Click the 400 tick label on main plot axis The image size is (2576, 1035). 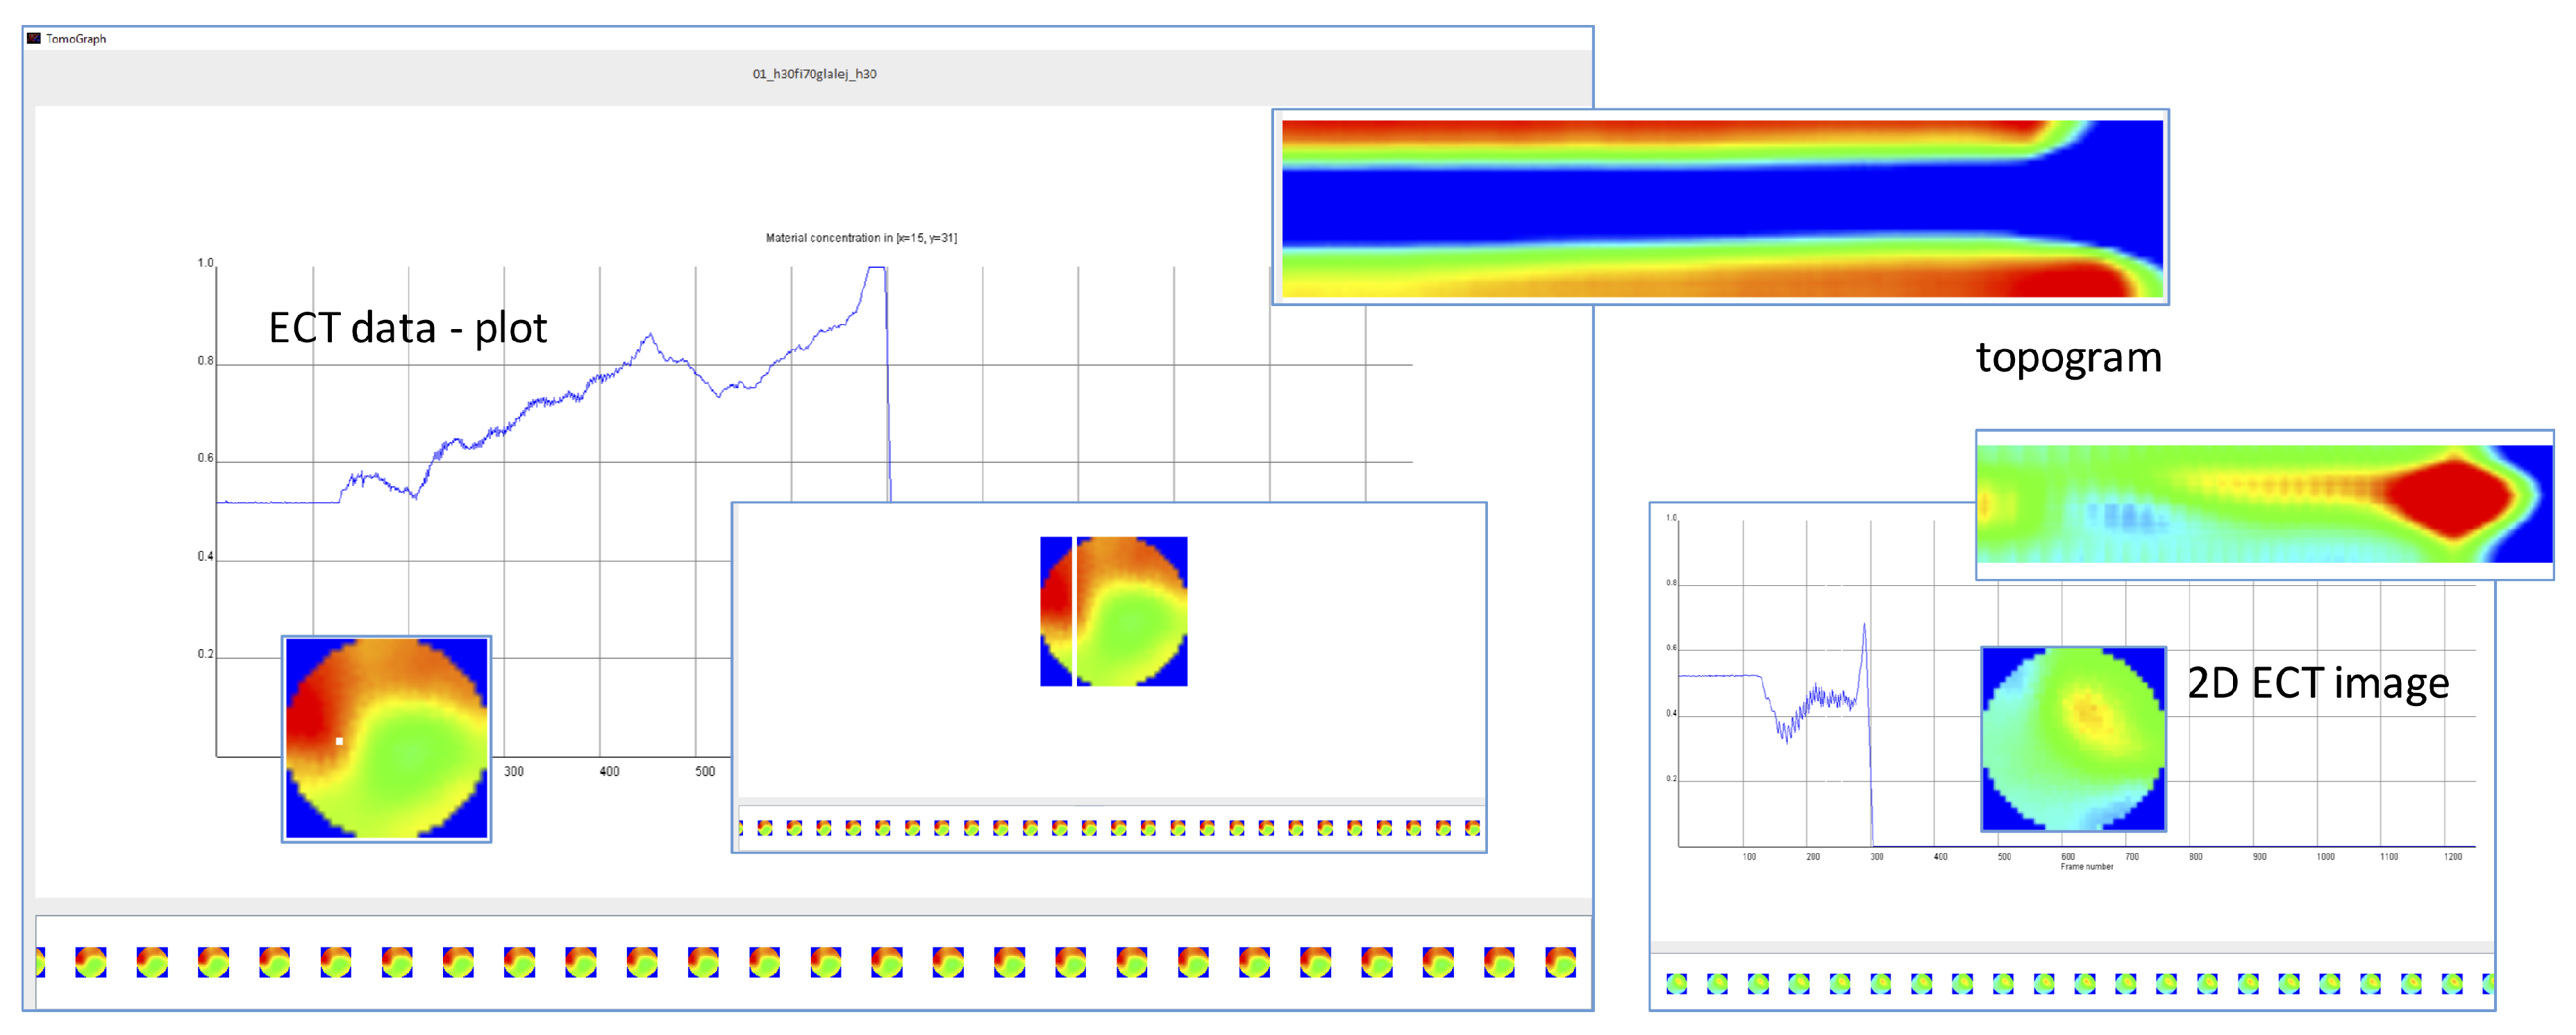609,771
